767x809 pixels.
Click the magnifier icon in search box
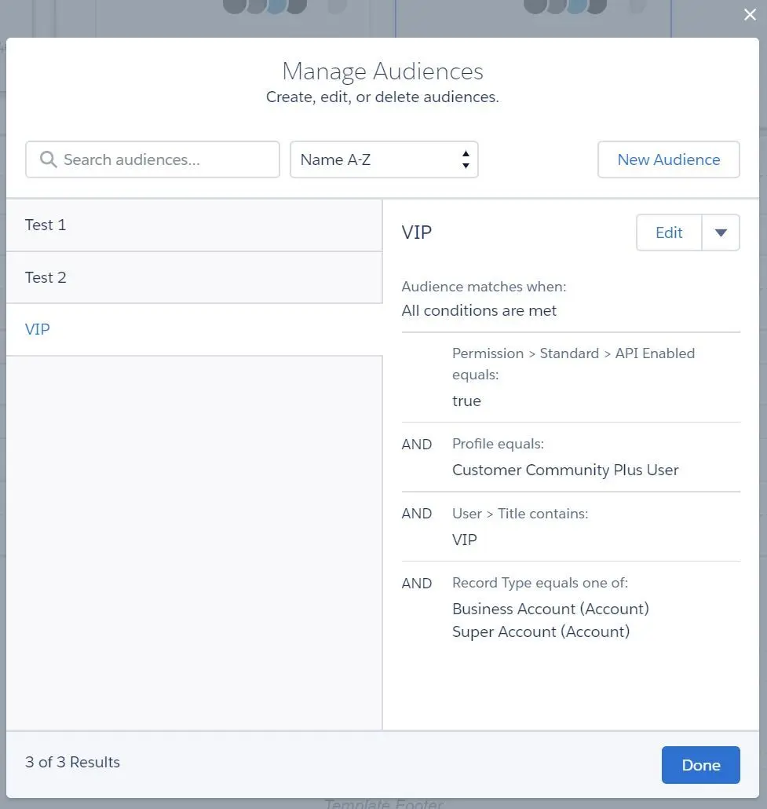point(48,159)
